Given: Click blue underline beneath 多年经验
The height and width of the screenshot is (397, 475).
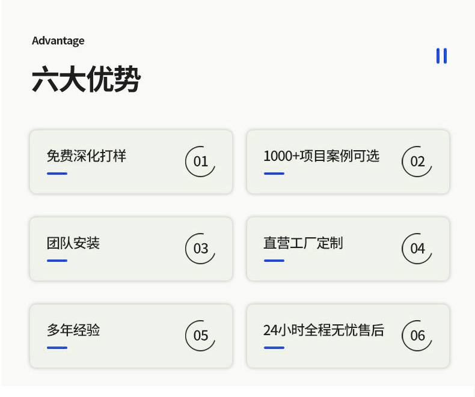Looking at the screenshot, I should (57, 348).
